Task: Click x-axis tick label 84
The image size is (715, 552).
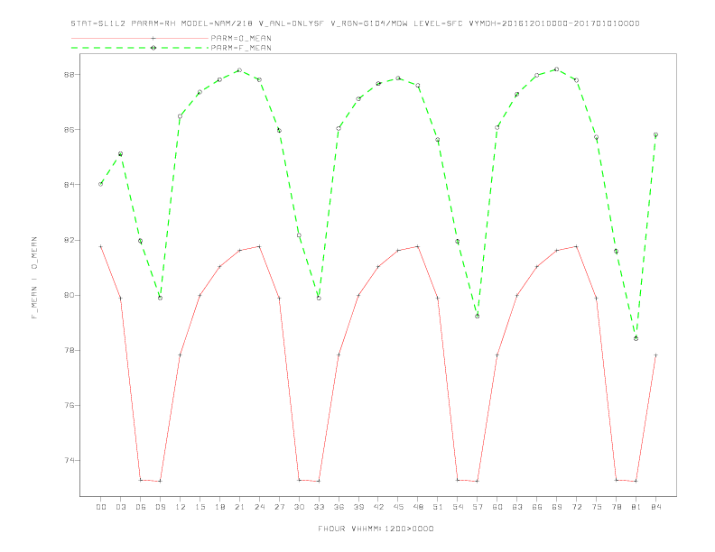Action: pos(655,507)
